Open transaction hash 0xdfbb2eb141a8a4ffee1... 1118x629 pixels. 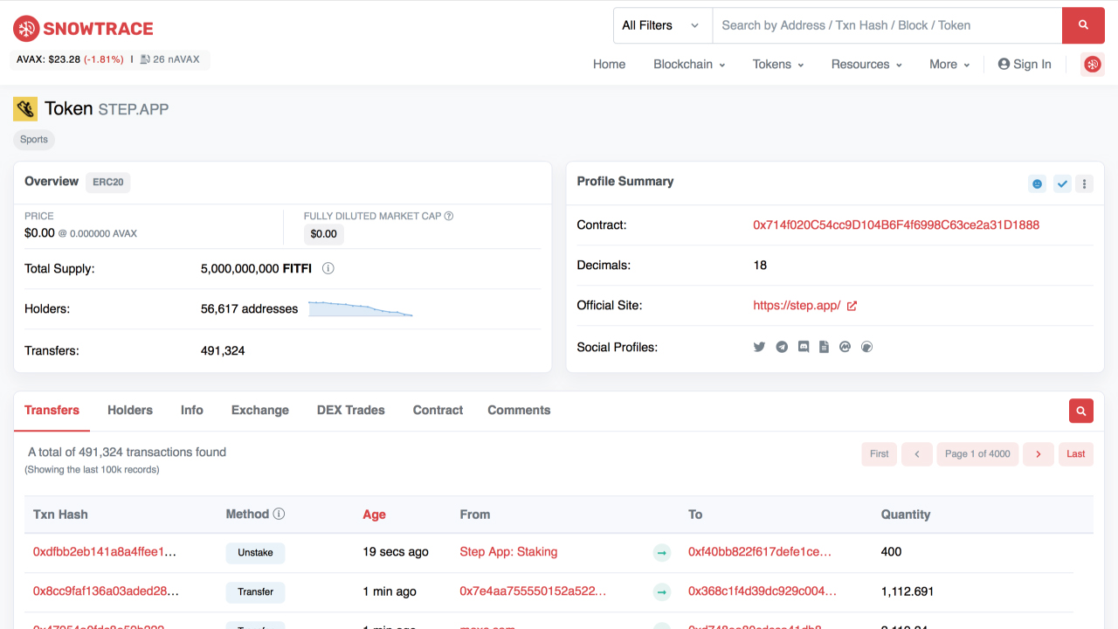[105, 551]
